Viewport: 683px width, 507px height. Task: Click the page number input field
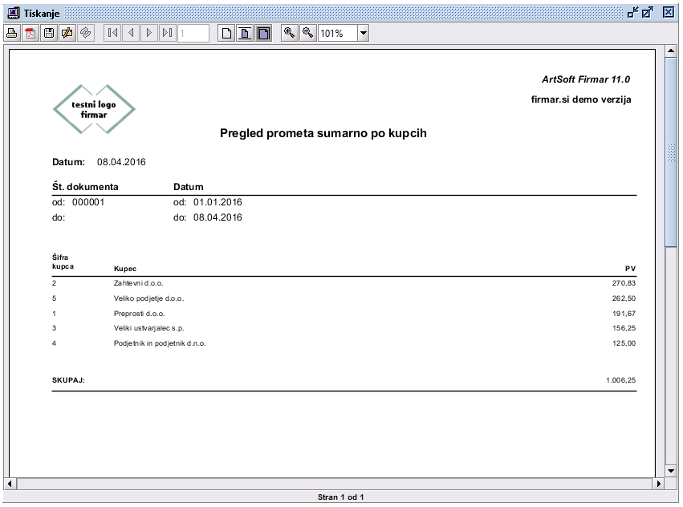[x=193, y=33]
